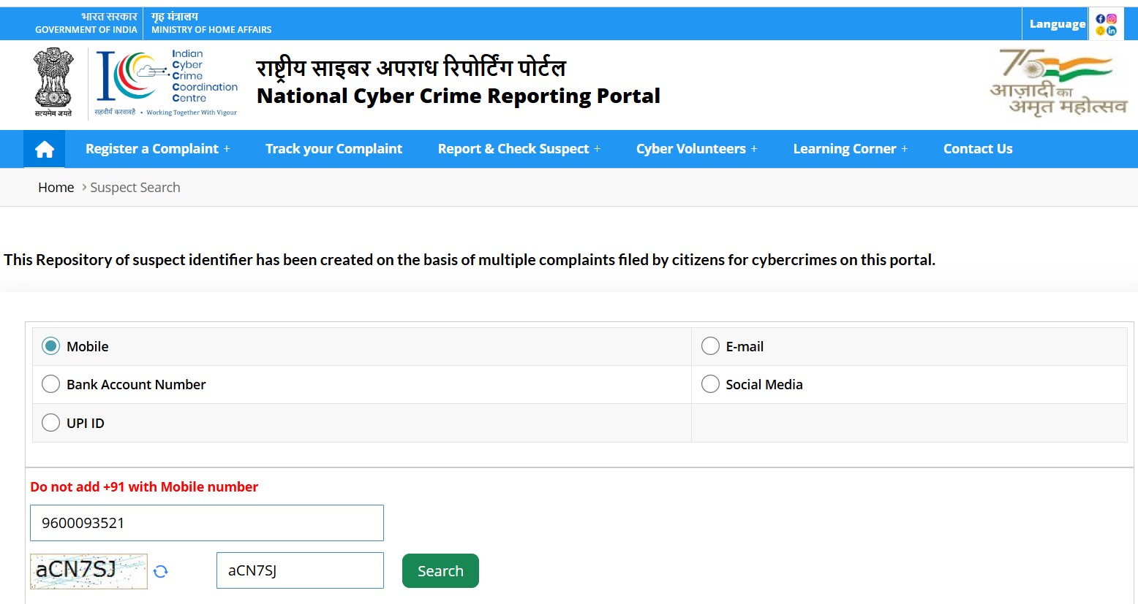
Task: Expand the Register a Complaint menu
Action: coord(158,149)
